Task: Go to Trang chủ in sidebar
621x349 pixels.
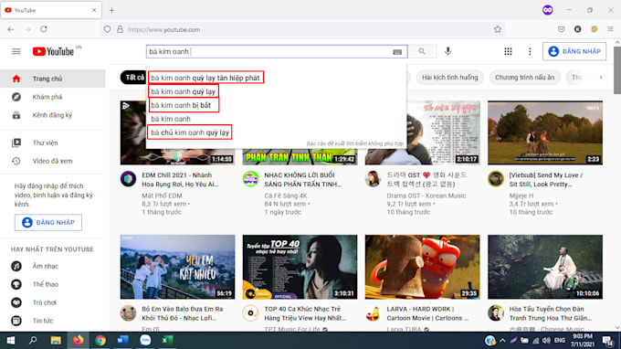Action: pyautogui.click(x=53, y=79)
